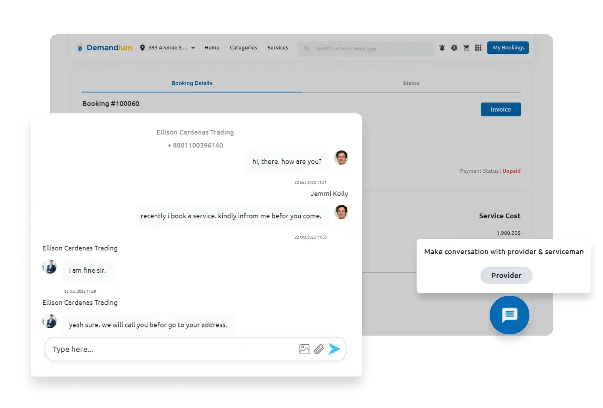Click avatar beside 'hi, there. how are you?'
This screenshot has height=408, width=603.
click(x=341, y=158)
